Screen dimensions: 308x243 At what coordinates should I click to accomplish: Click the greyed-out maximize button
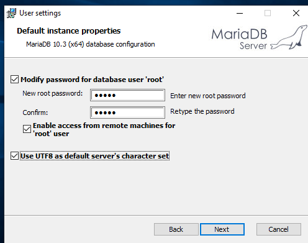pyautogui.click(x=268, y=13)
